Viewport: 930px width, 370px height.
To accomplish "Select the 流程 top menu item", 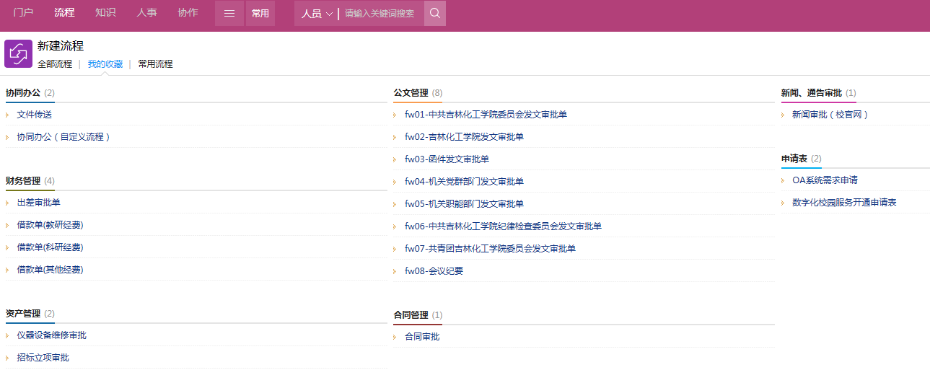I will point(64,12).
